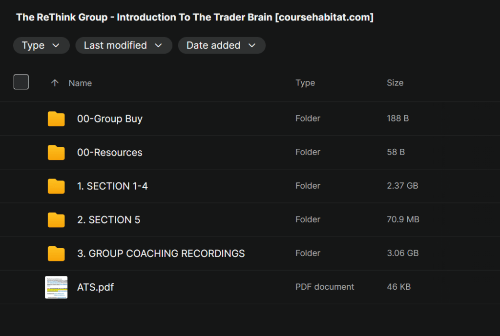This screenshot has width=500, height=336.
Task: Open the 2. SECTION 5 folder name
Action: coord(108,220)
